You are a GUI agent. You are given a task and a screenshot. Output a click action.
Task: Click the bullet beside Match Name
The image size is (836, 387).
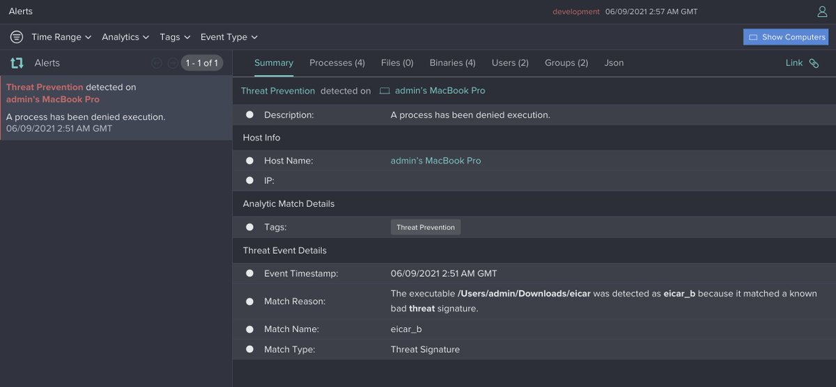tap(250, 329)
